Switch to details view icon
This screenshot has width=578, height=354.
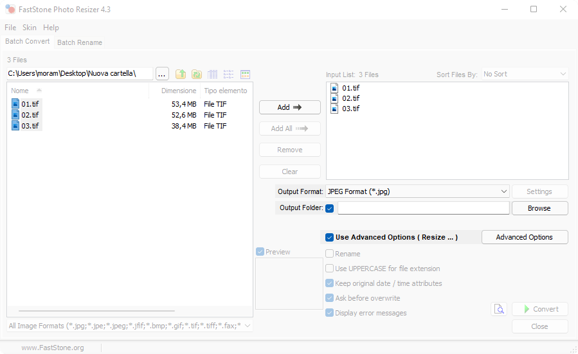coord(213,74)
